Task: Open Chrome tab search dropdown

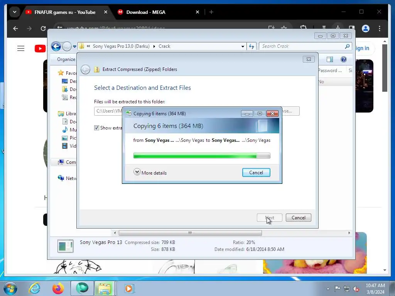Action: tap(15, 12)
